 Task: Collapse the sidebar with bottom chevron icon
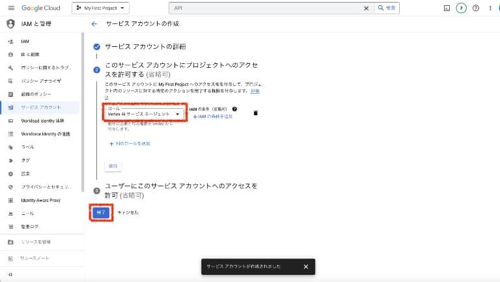[x=10, y=275]
